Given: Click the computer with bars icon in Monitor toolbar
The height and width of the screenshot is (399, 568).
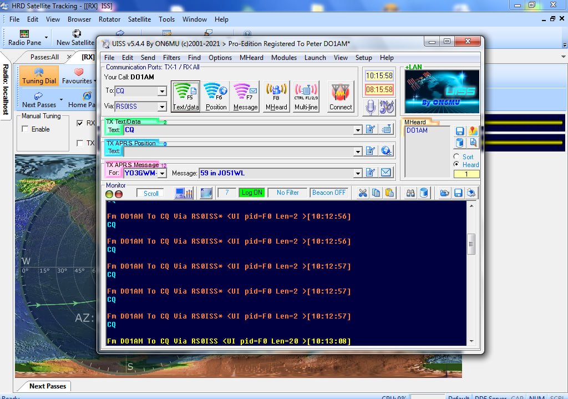Looking at the screenshot, I should (x=184, y=193).
